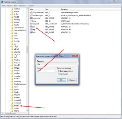Select the LanmanWorkstation tree item
Viewport: 122px width, 119px height.
[20, 30]
